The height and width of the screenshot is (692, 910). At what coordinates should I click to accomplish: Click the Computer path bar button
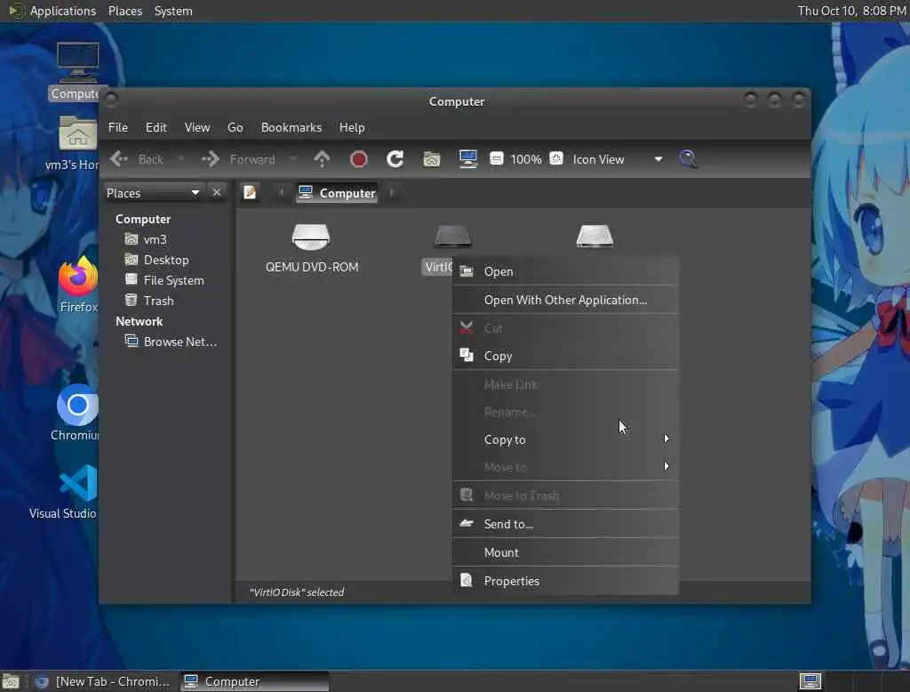point(337,193)
